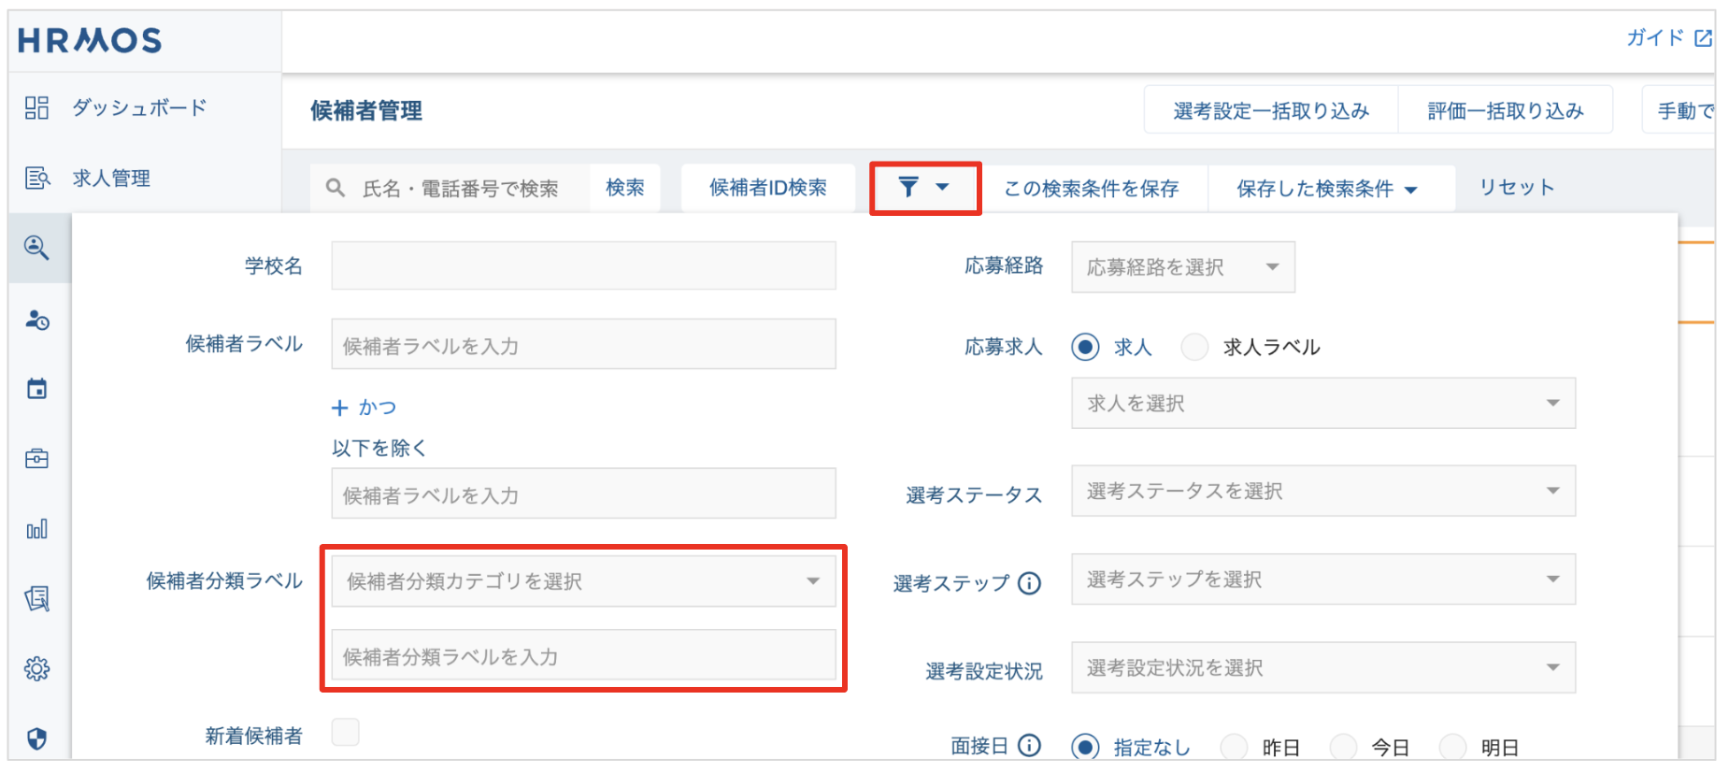Select the 求人ラベル radio button
1729x772 pixels.
pos(1194,348)
